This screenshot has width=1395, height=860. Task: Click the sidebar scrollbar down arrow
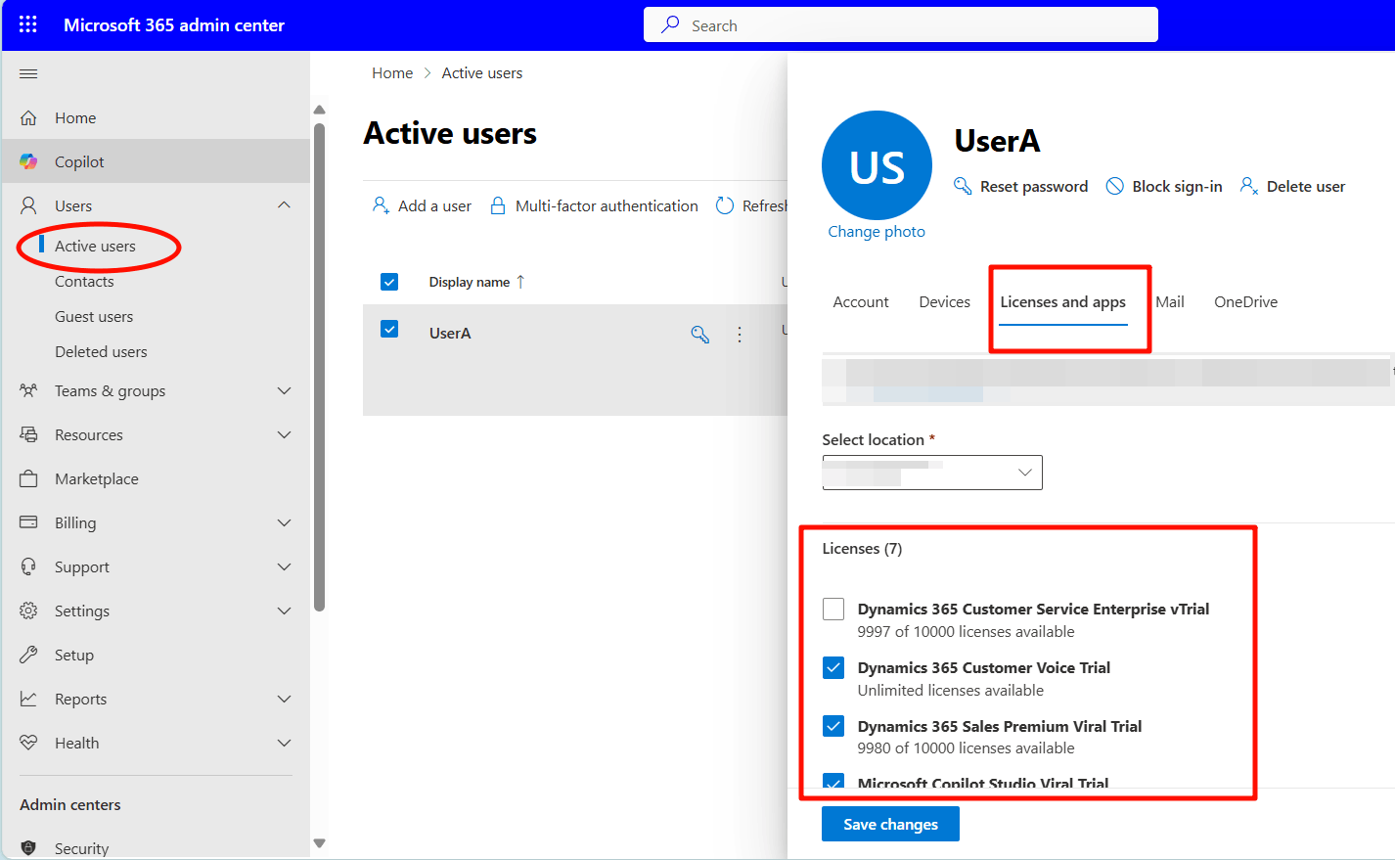(319, 843)
